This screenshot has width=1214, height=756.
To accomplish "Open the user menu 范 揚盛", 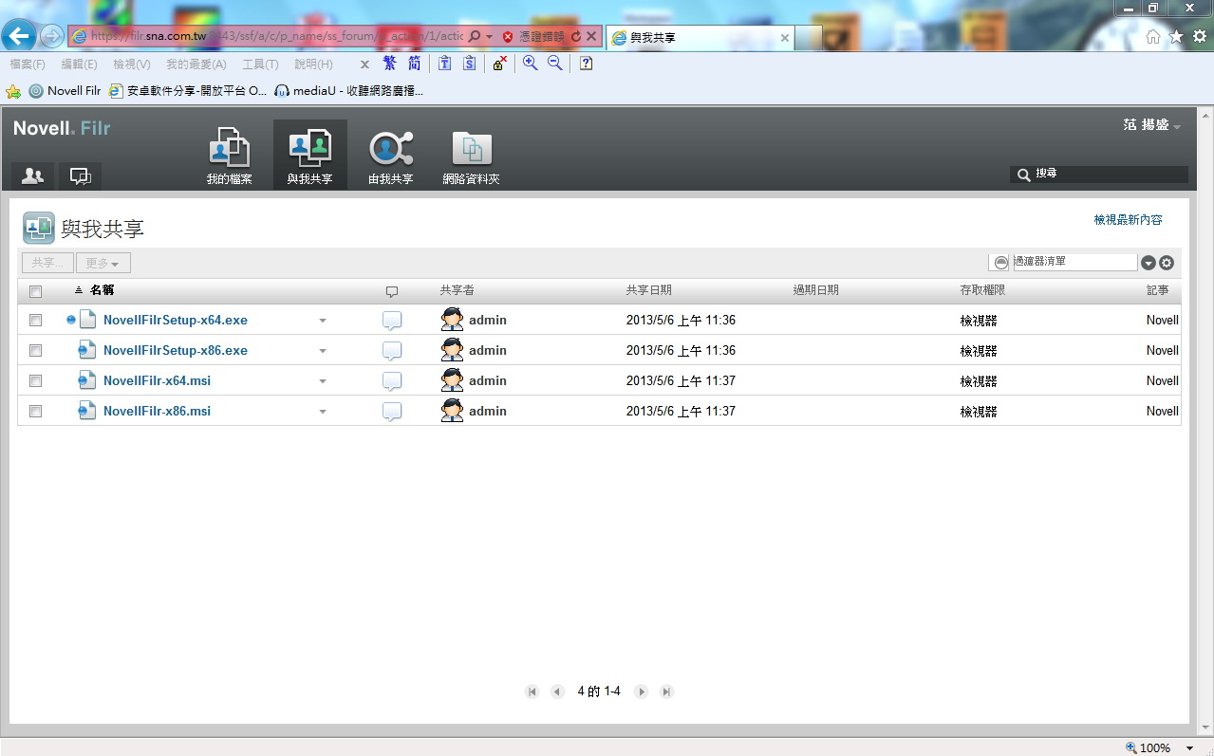I will 1151,125.
